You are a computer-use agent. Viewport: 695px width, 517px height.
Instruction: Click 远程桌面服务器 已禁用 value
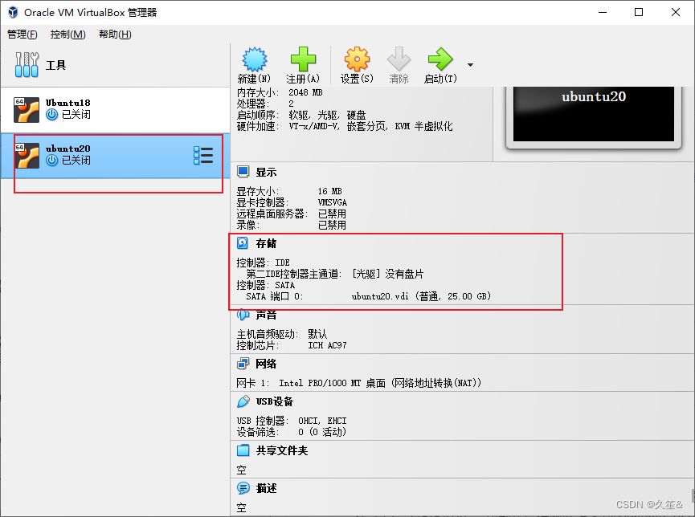332,214
